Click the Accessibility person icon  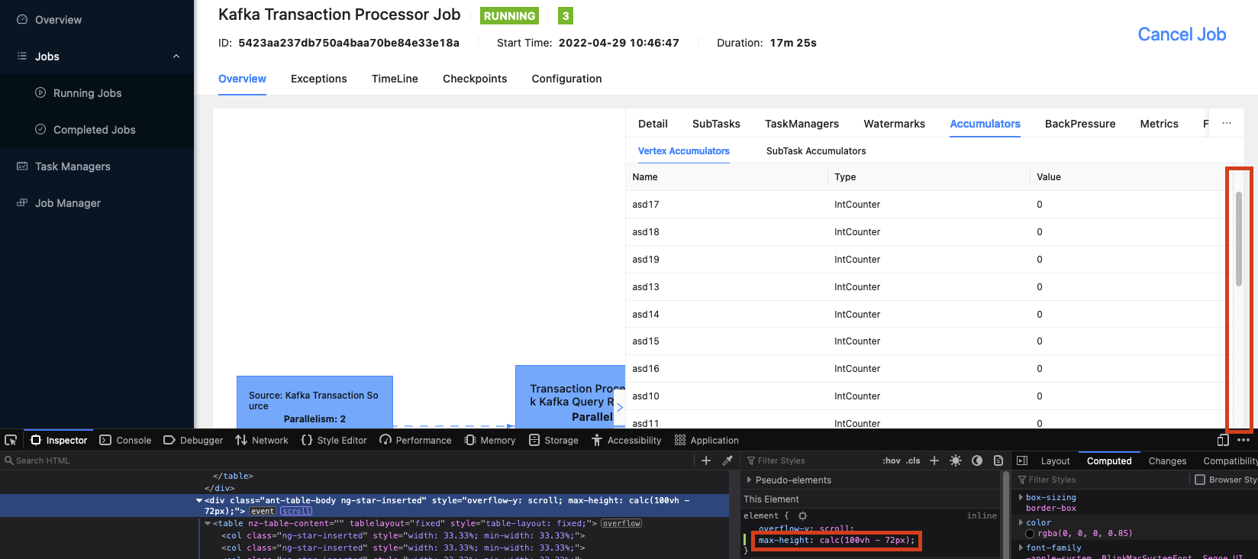tap(597, 440)
